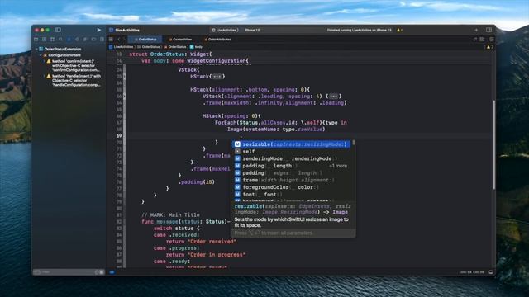
Task: Go forward with editor's right chevron
Action: coord(124,40)
